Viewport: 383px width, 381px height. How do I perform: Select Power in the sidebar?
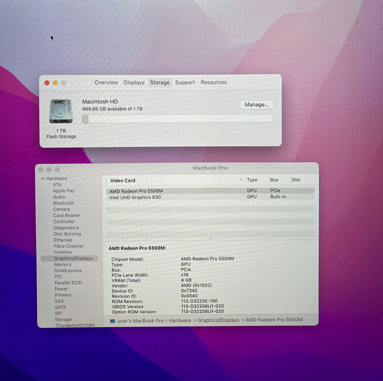(x=61, y=288)
